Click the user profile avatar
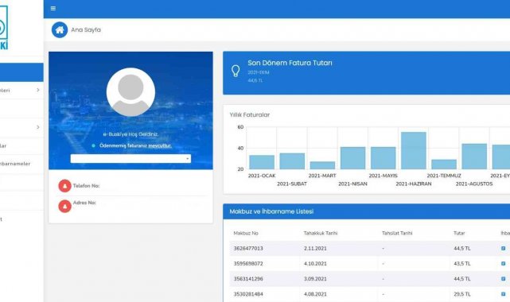510x302 pixels. click(130, 92)
